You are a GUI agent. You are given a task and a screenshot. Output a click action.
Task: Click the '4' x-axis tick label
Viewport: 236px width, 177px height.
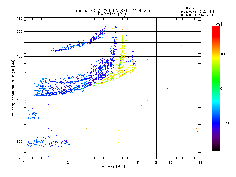point(112,163)
